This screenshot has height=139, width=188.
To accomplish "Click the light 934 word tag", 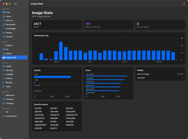I will pyautogui.click(x=69, y=108).
